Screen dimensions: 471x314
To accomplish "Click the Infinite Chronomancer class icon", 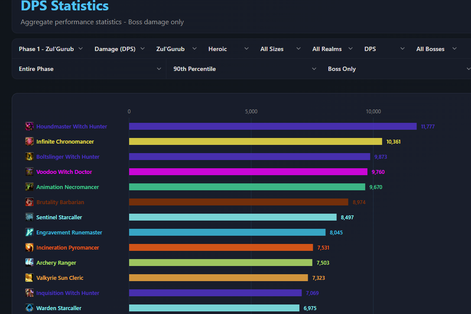I will tap(29, 141).
